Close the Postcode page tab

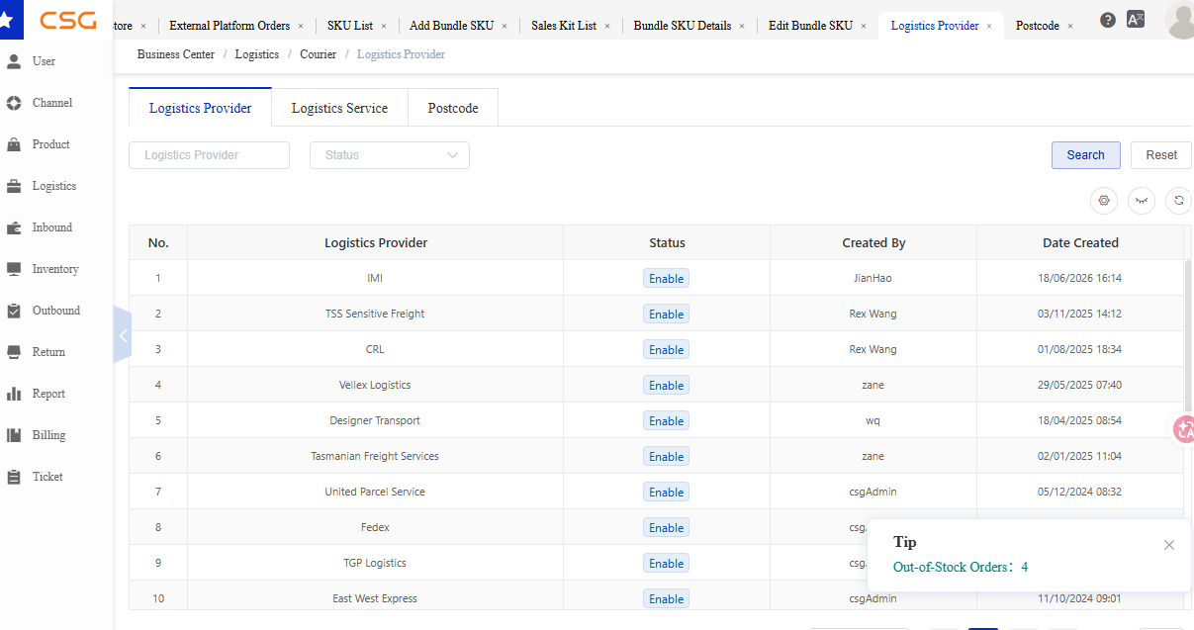pos(1069,26)
